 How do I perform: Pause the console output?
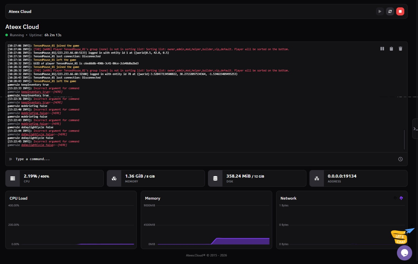[382, 49]
